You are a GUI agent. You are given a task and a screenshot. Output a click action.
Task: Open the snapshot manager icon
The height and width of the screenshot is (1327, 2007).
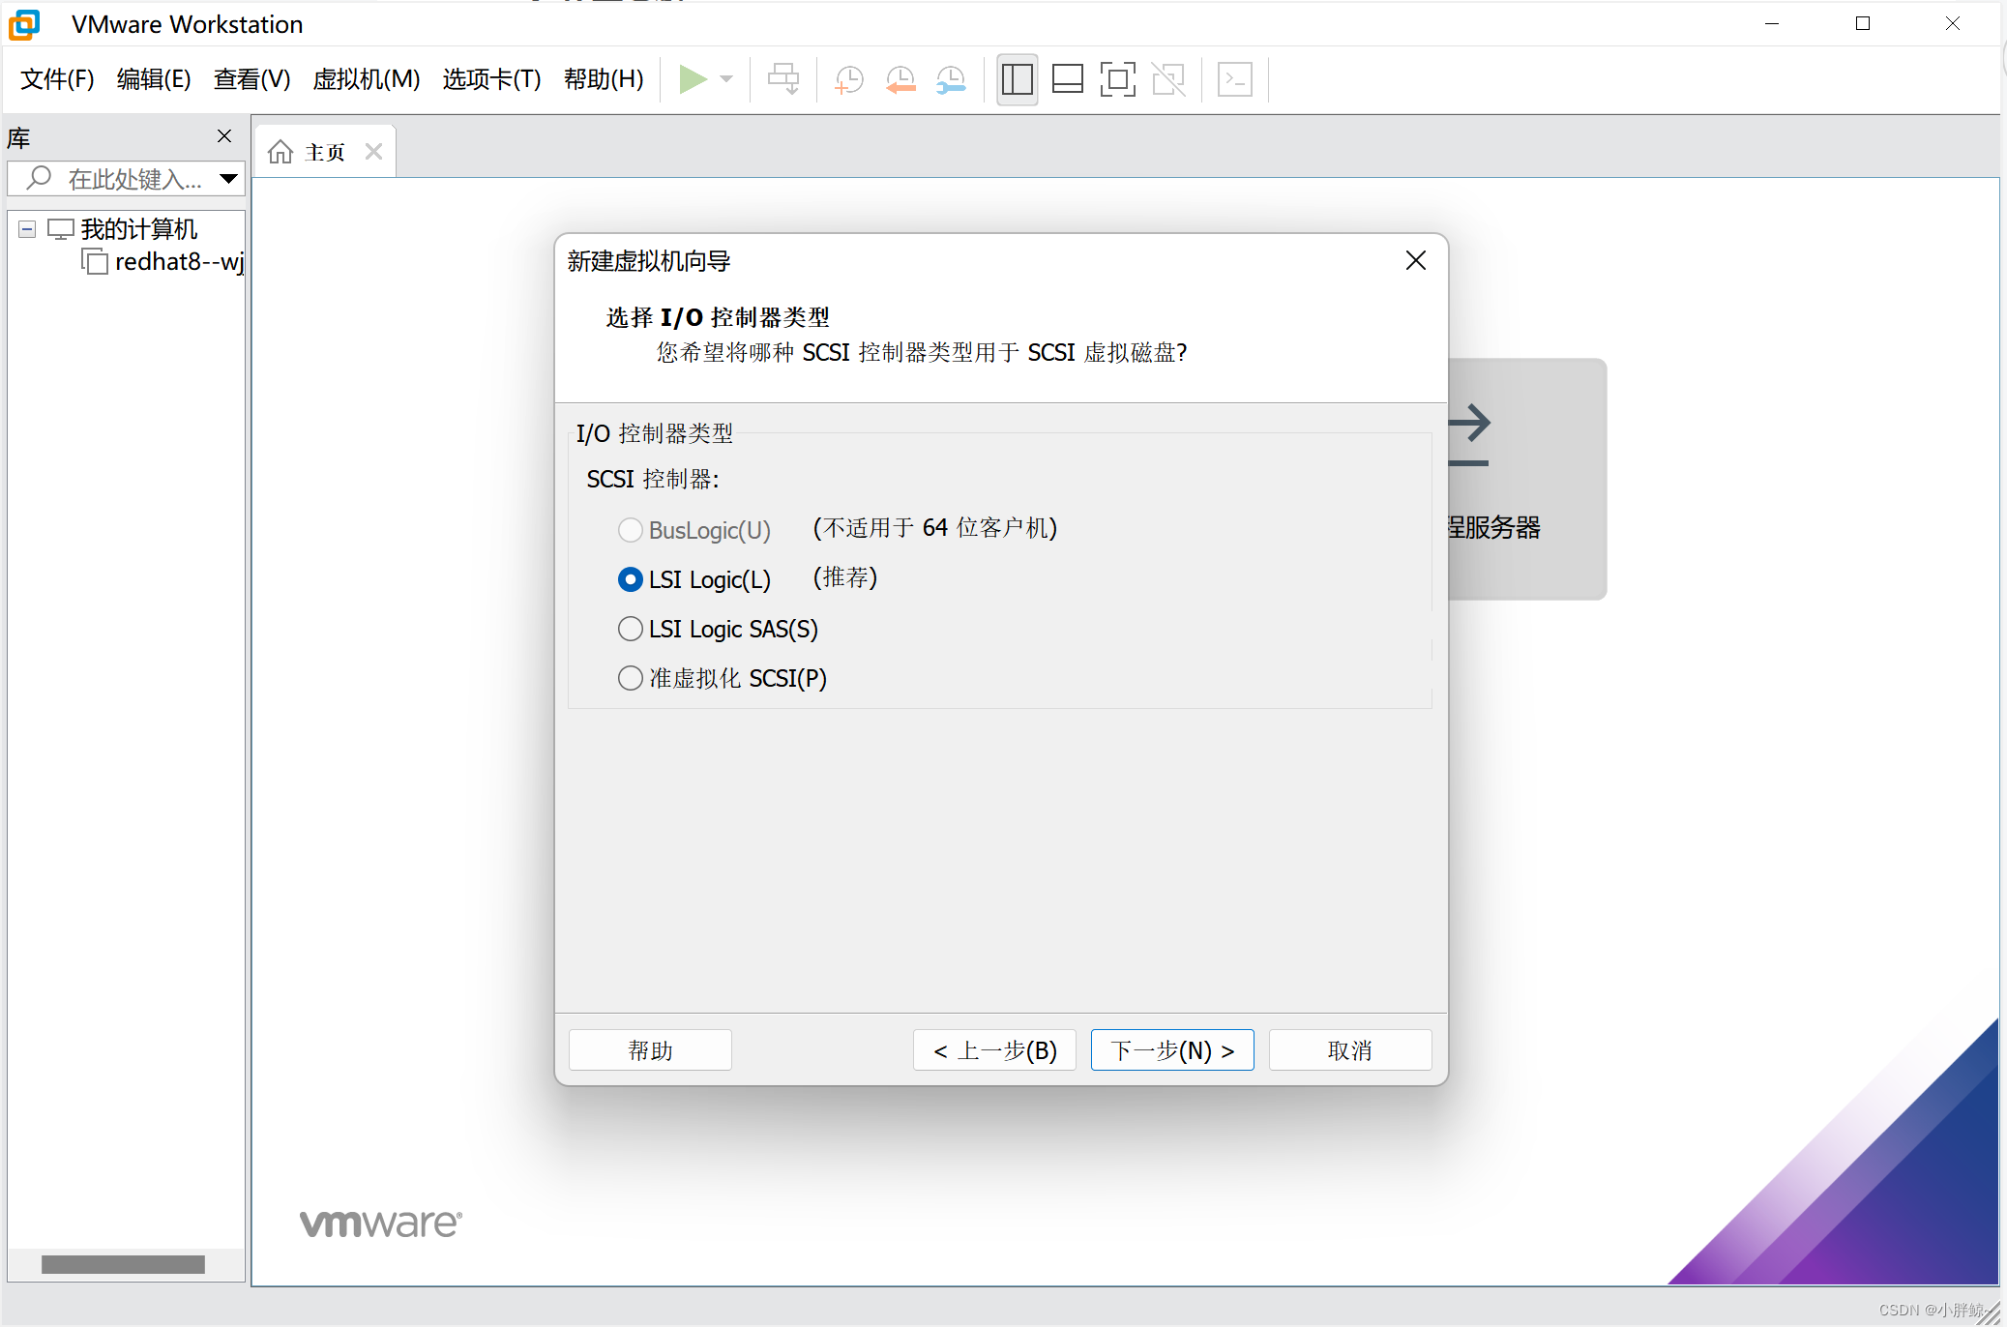point(951,79)
